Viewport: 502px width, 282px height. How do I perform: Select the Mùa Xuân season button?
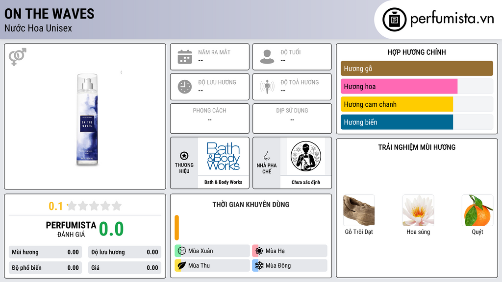(212, 251)
